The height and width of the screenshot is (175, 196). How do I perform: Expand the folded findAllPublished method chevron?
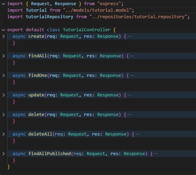tap(3, 154)
